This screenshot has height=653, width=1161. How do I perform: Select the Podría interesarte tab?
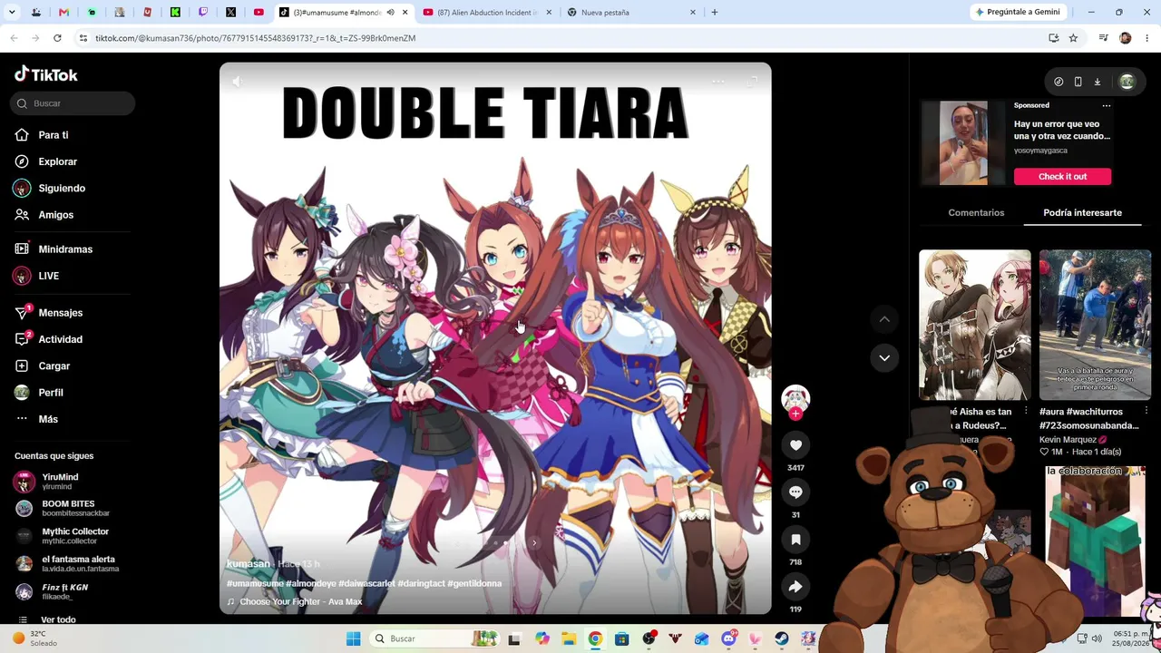click(x=1082, y=213)
